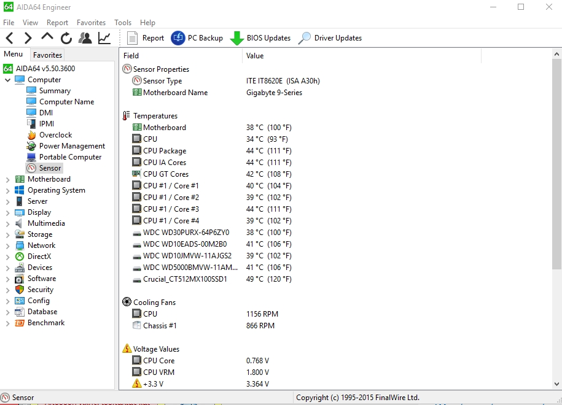Click the Overclock flame icon

[x=31, y=135]
